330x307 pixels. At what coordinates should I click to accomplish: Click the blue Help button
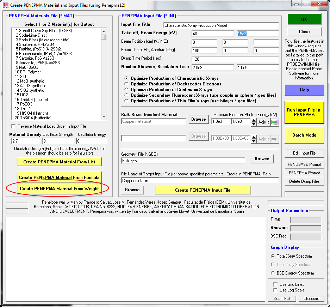[304, 90]
